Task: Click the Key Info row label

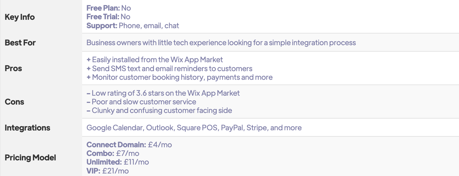Action: coord(20,17)
